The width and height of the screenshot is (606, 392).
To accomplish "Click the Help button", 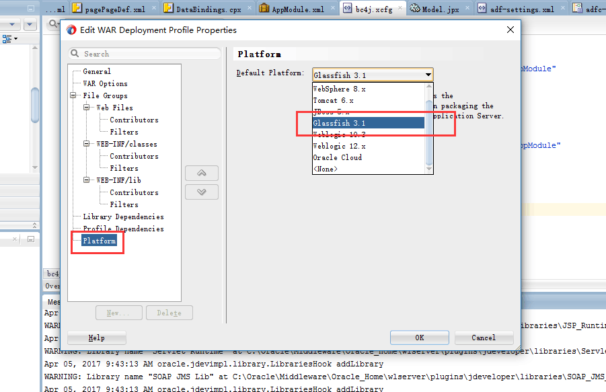I will coord(97,338).
